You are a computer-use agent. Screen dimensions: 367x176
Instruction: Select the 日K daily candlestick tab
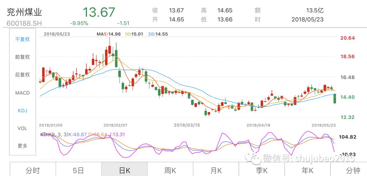(124, 170)
